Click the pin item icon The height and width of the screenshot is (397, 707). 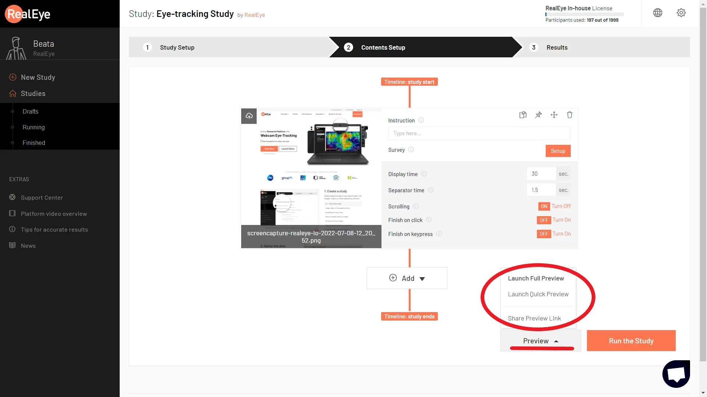(x=538, y=115)
